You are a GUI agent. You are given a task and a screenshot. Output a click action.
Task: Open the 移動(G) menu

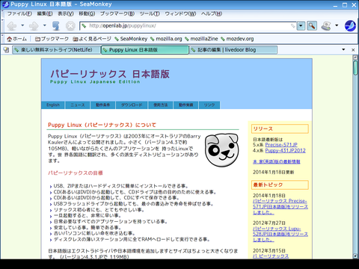[87, 13]
